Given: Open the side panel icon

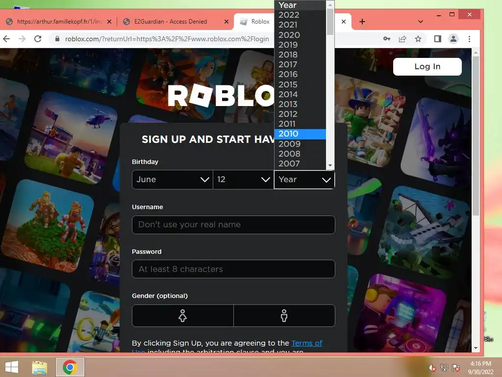Looking at the screenshot, I should click(x=438, y=39).
